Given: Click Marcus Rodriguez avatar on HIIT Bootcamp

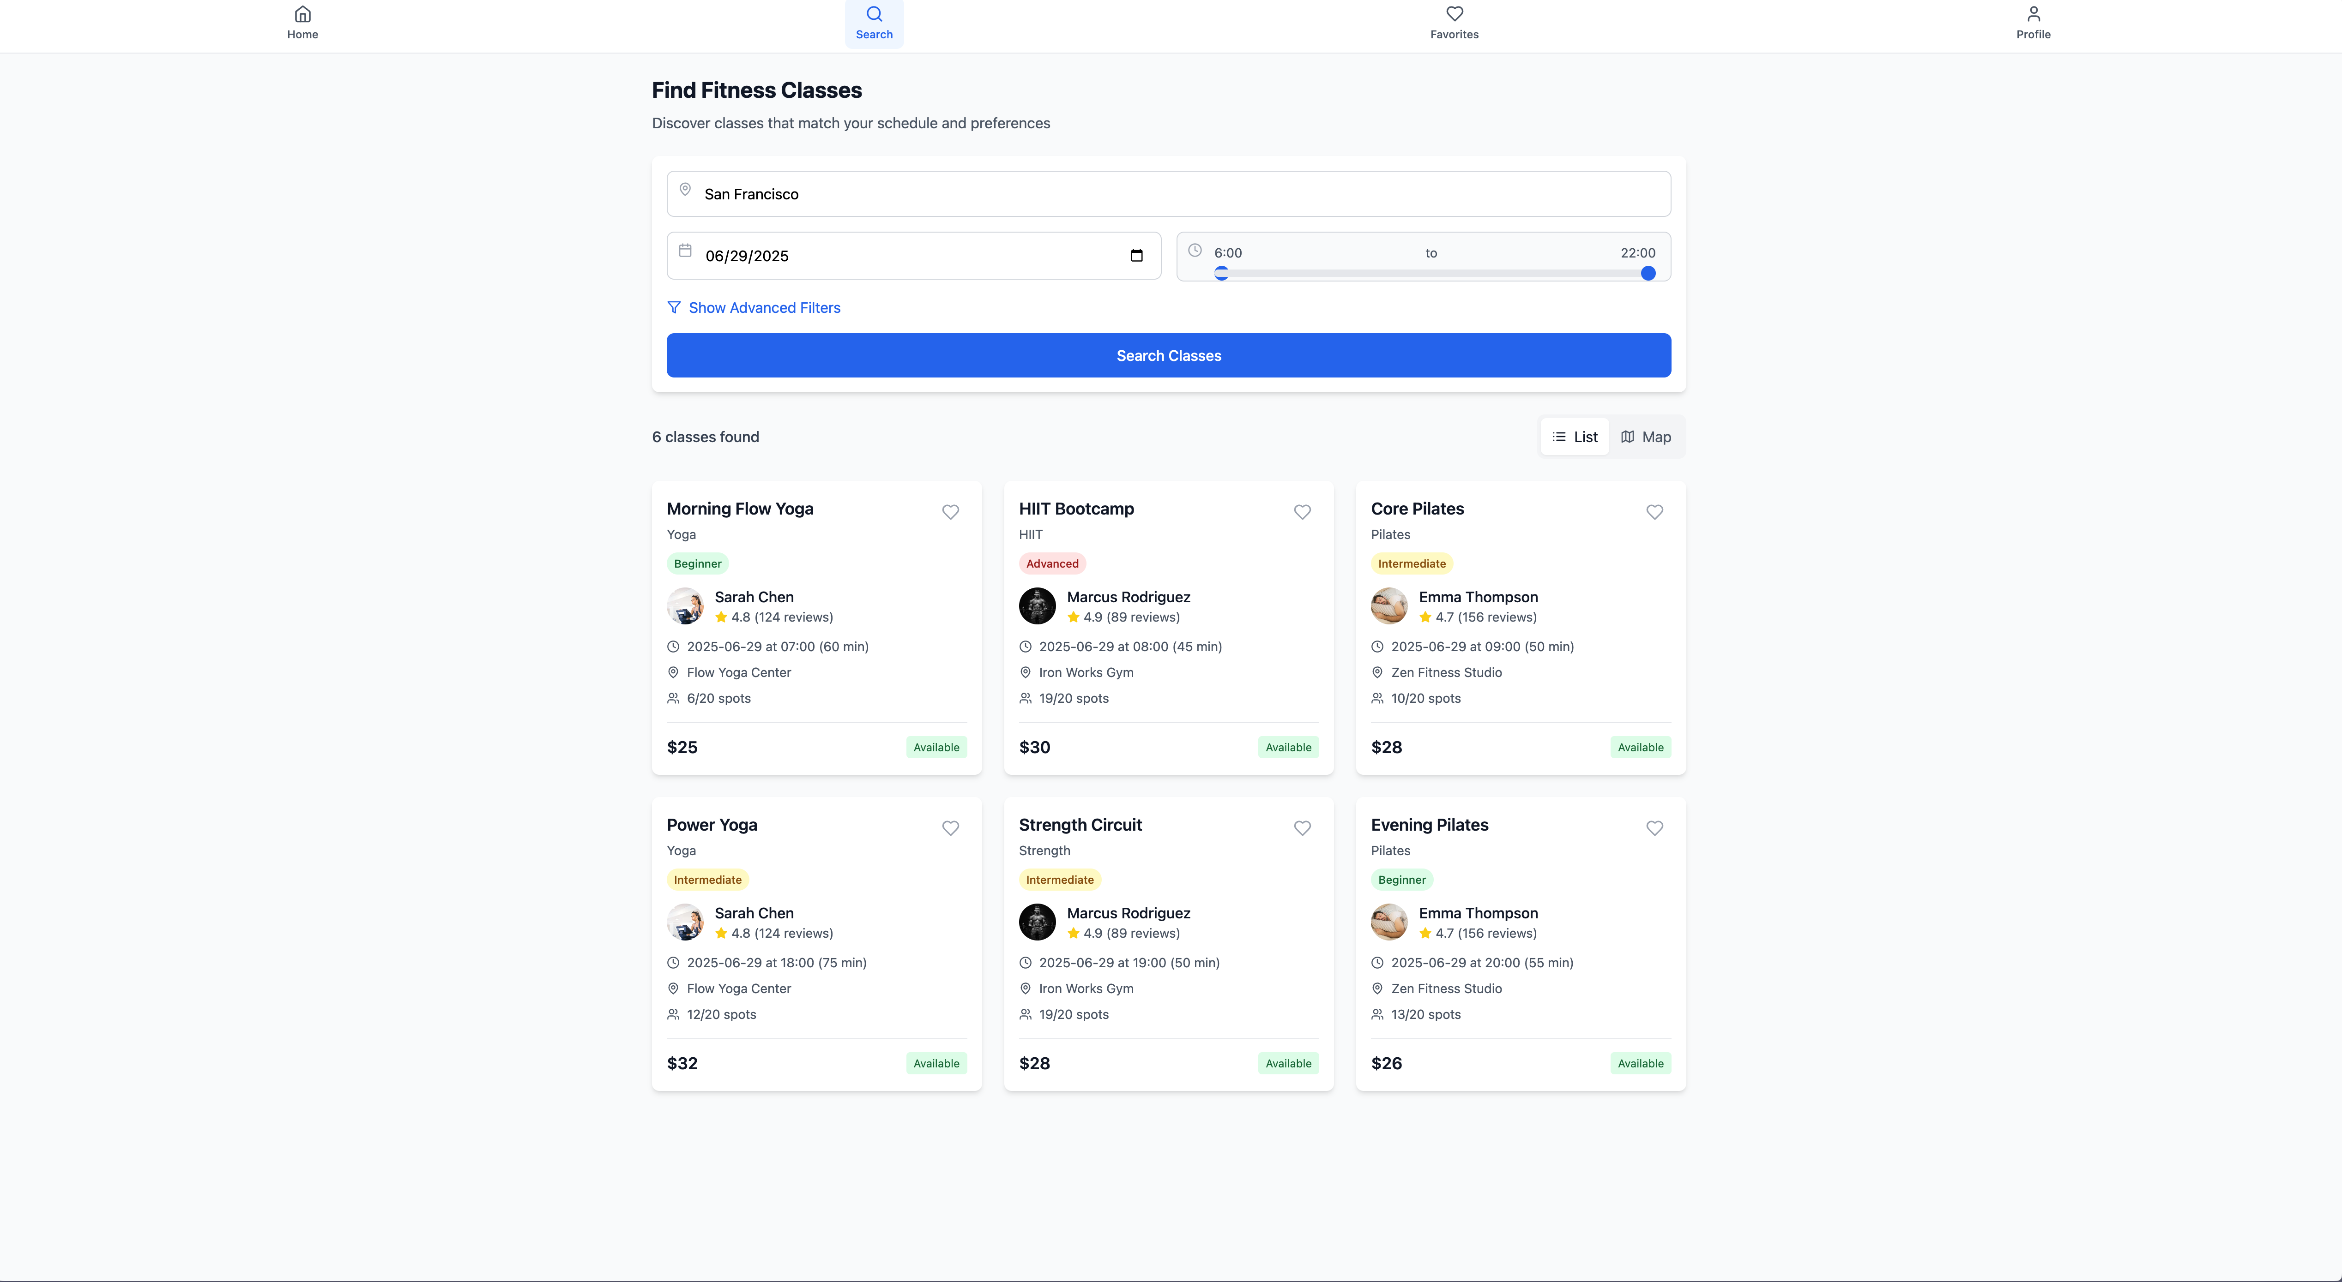Looking at the screenshot, I should pyautogui.click(x=1037, y=606).
